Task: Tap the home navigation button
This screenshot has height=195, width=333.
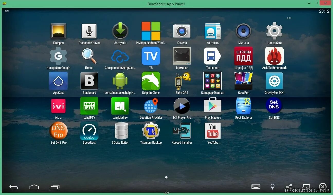Action: (34, 187)
